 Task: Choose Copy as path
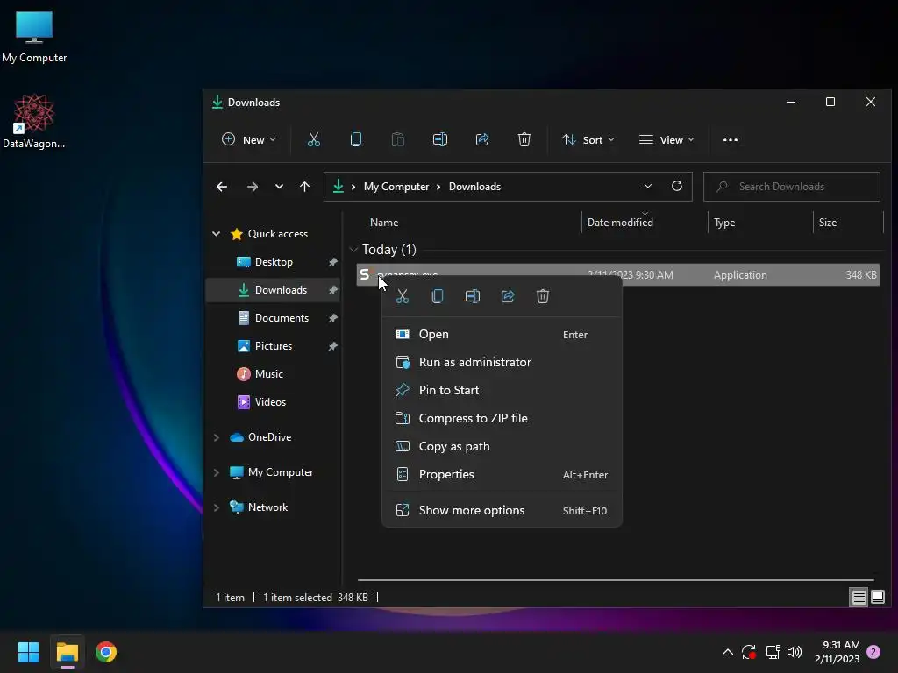502,446
